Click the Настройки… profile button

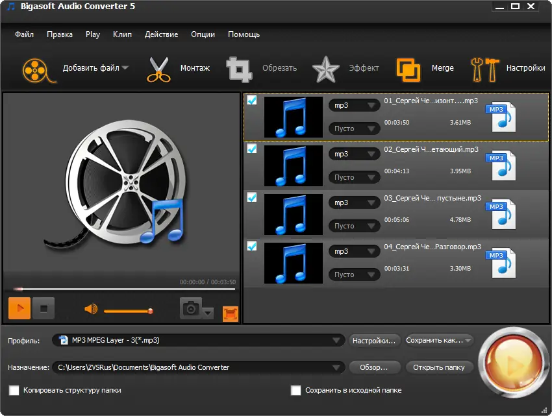click(x=374, y=341)
